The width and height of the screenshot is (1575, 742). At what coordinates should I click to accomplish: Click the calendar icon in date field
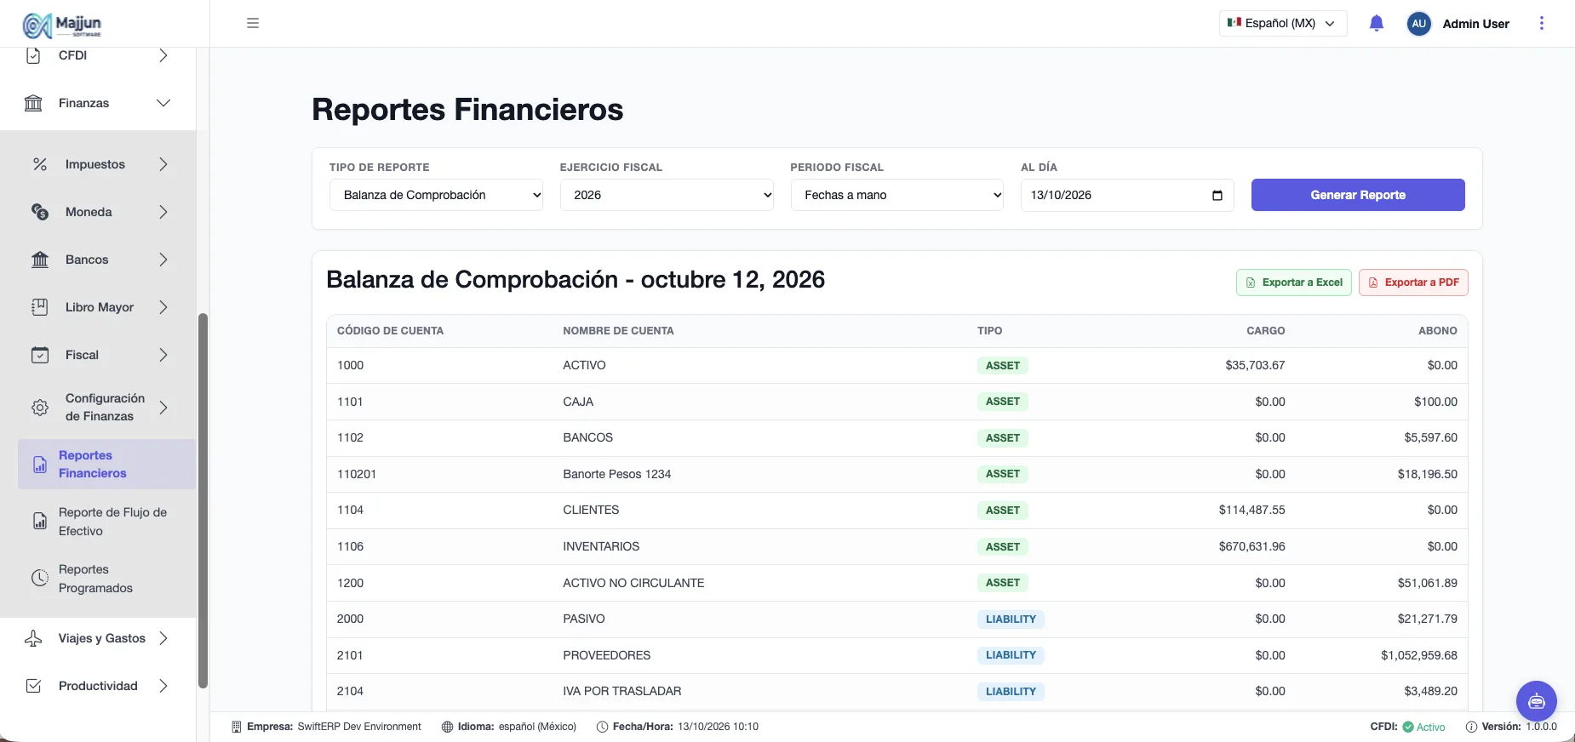(x=1217, y=195)
